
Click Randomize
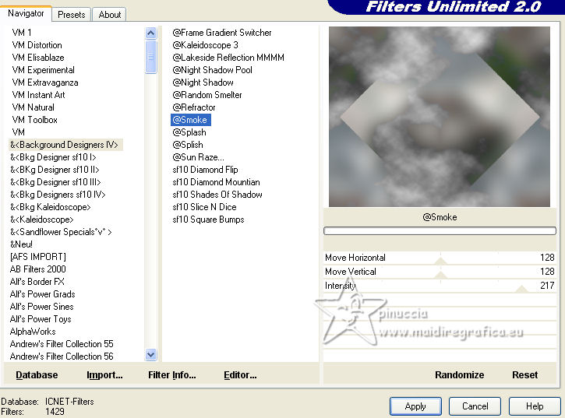click(x=460, y=374)
